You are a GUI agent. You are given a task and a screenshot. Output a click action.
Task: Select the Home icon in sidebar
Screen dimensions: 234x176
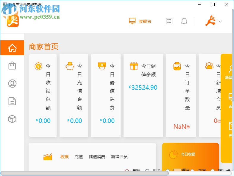point(12,48)
